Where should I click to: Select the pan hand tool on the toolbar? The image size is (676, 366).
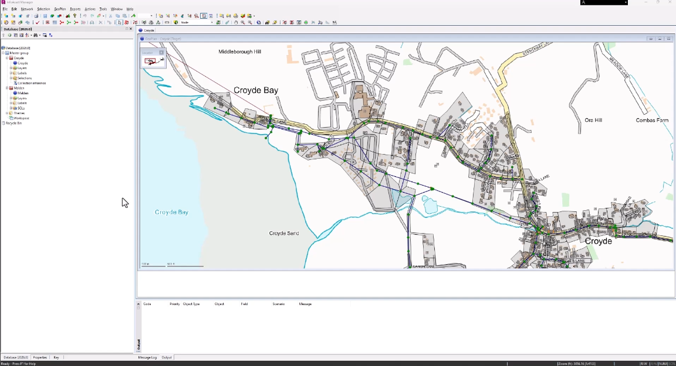pos(236,22)
